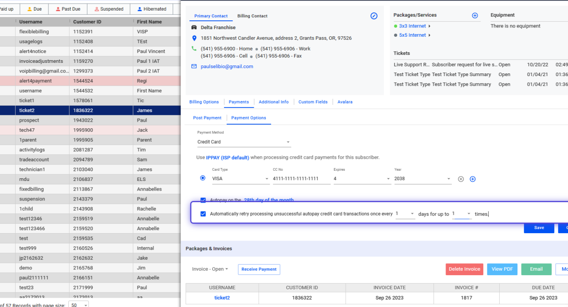Select the VISA card radio button
Screen dimensions: 568x307
(x=203, y=178)
